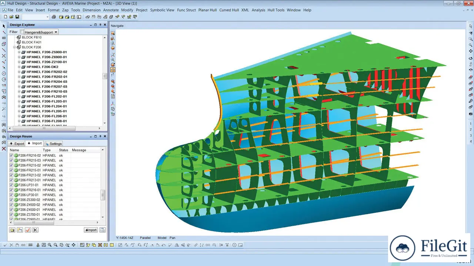The image size is (474, 266).
Task: Click the Print icon in the toolbar
Action: pyautogui.click(x=54, y=17)
